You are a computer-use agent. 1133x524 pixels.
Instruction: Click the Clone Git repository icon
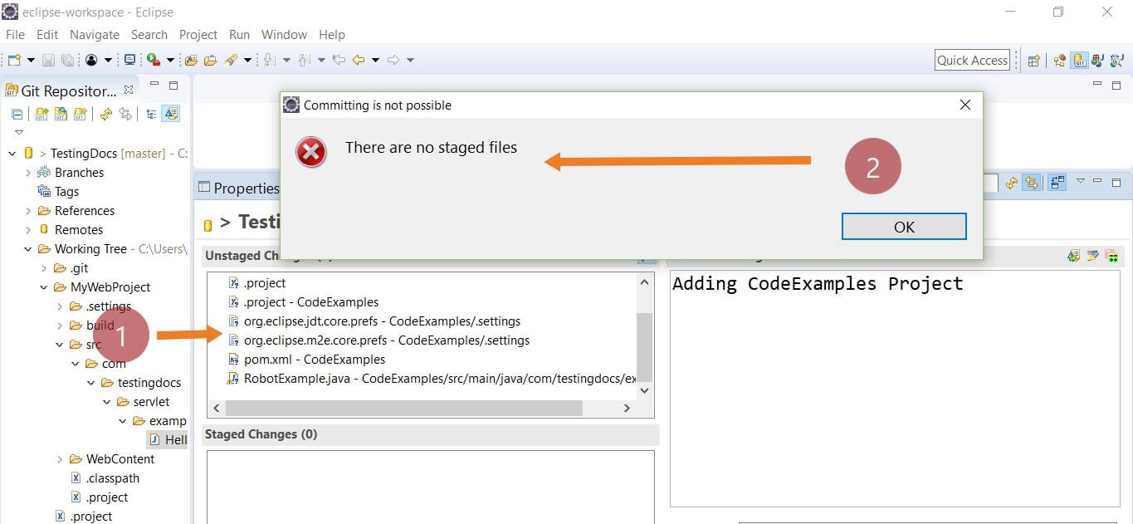tap(60, 115)
